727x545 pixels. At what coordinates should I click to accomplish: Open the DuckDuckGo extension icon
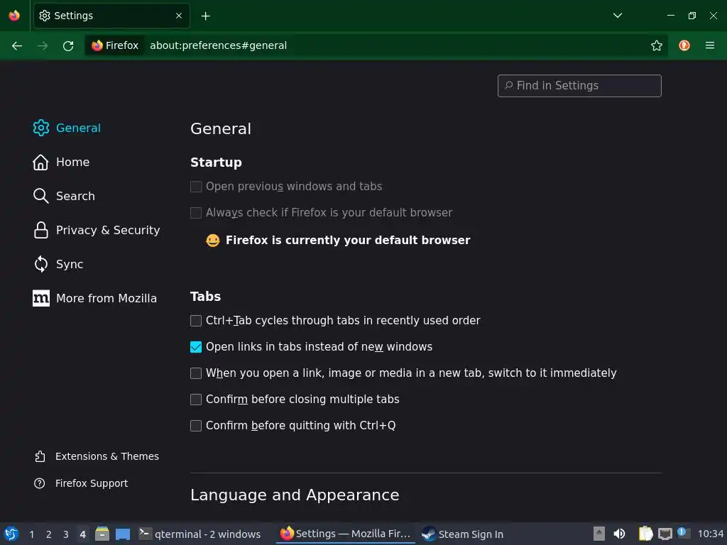tap(684, 45)
